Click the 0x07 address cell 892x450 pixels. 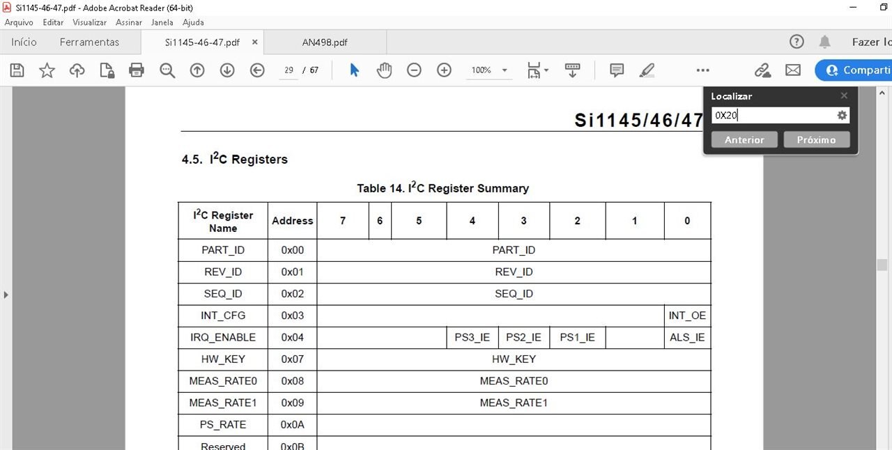coord(293,359)
